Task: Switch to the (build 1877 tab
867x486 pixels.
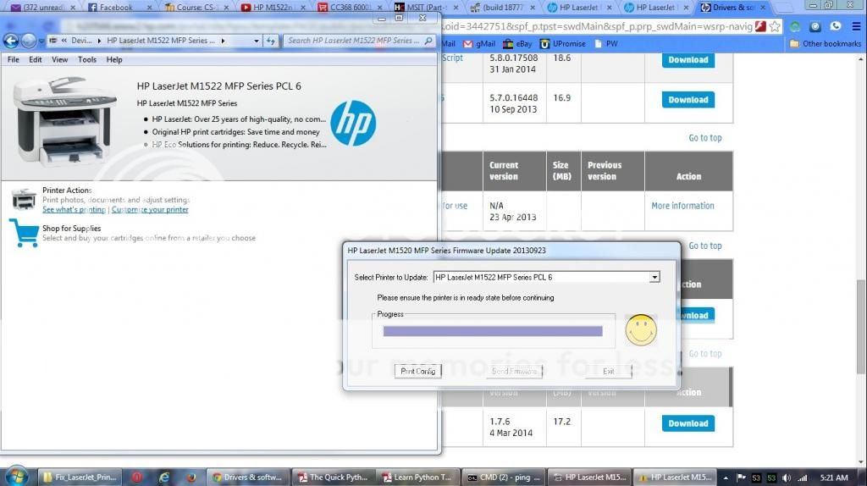Action: click(503, 7)
